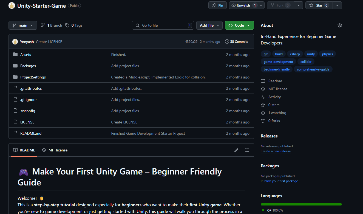The height and width of the screenshot is (214, 363).
Task: Click the .gitignore file icon
Action: (x=15, y=100)
